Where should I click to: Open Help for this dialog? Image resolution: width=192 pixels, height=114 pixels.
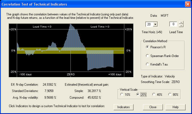pyautogui.click(x=175, y=107)
